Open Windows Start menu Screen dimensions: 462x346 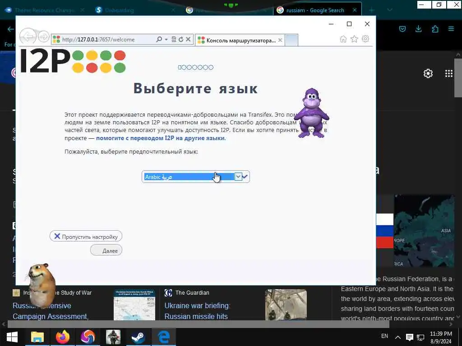coord(12,337)
